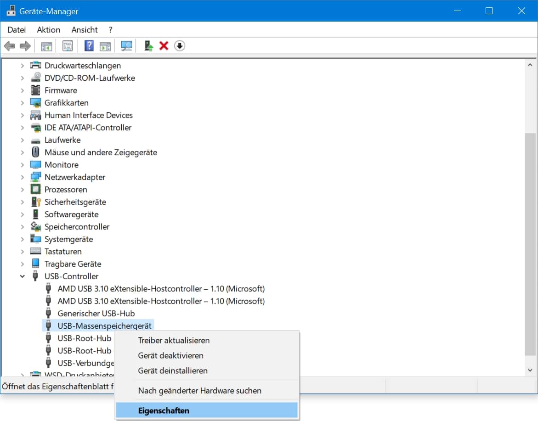Expand the Laufwerke category
The width and height of the screenshot is (538, 421).
(x=23, y=140)
